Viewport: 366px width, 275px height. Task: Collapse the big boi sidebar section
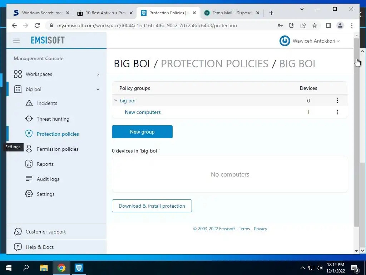pos(98,89)
